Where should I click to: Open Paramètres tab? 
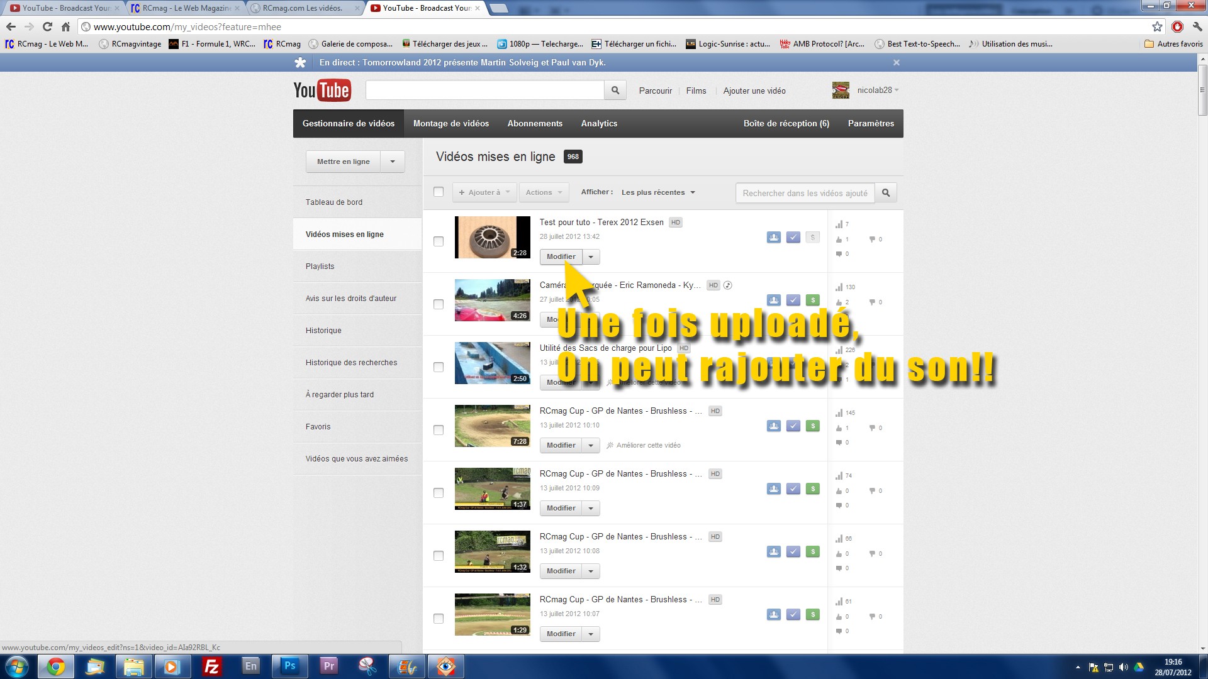pos(871,123)
